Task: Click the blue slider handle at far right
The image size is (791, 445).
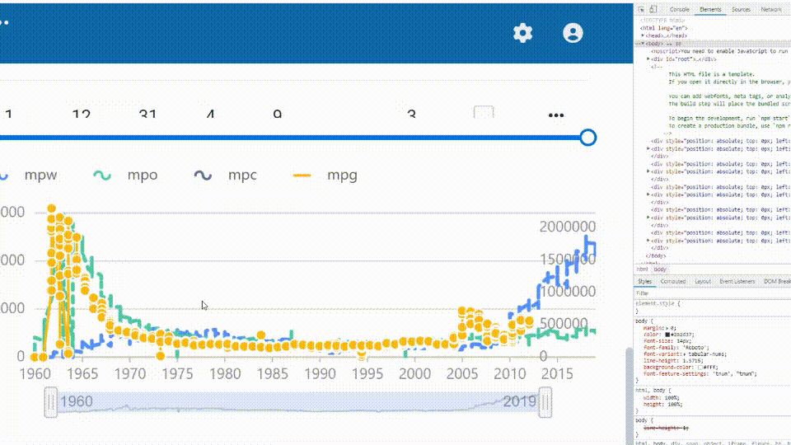Action: pyautogui.click(x=587, y=138)
